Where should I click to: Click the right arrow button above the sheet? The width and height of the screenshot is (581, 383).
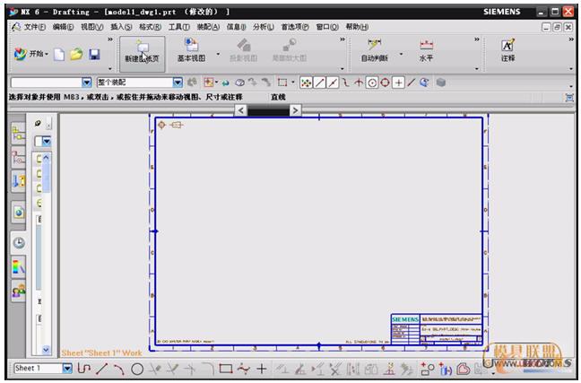(295, 109)
